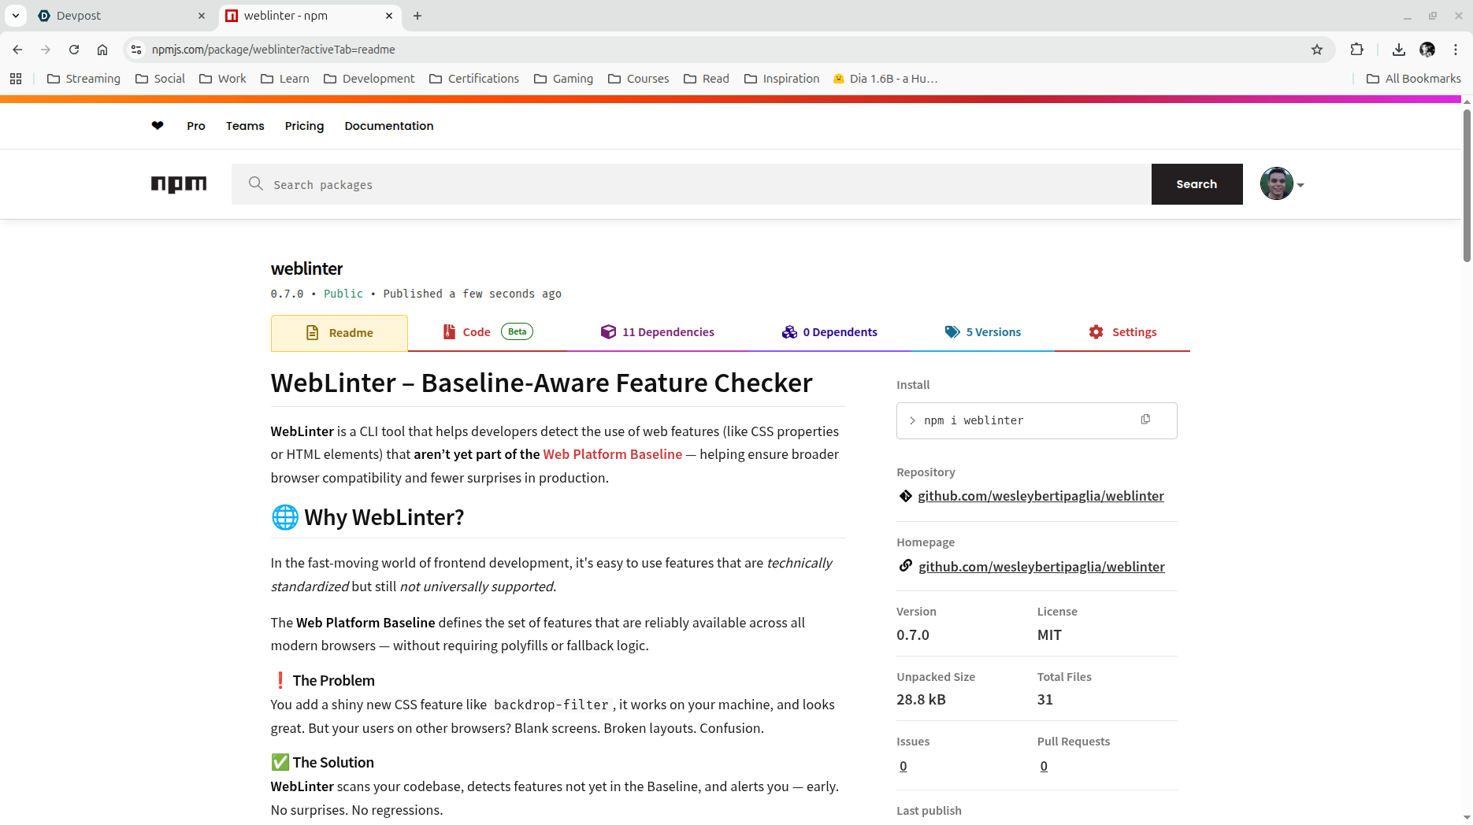The image size is (1473, 825).
Task: Switch to the Devpost tab
Action: point(124,16)
